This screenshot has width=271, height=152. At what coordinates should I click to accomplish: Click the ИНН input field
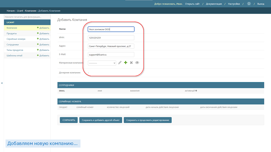tap(111, 38)
